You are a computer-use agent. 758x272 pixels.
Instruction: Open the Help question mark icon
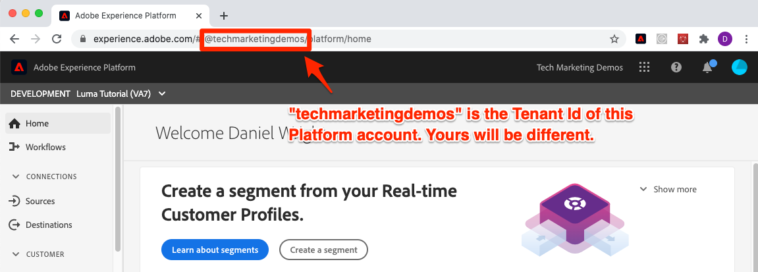click(676, 68)
